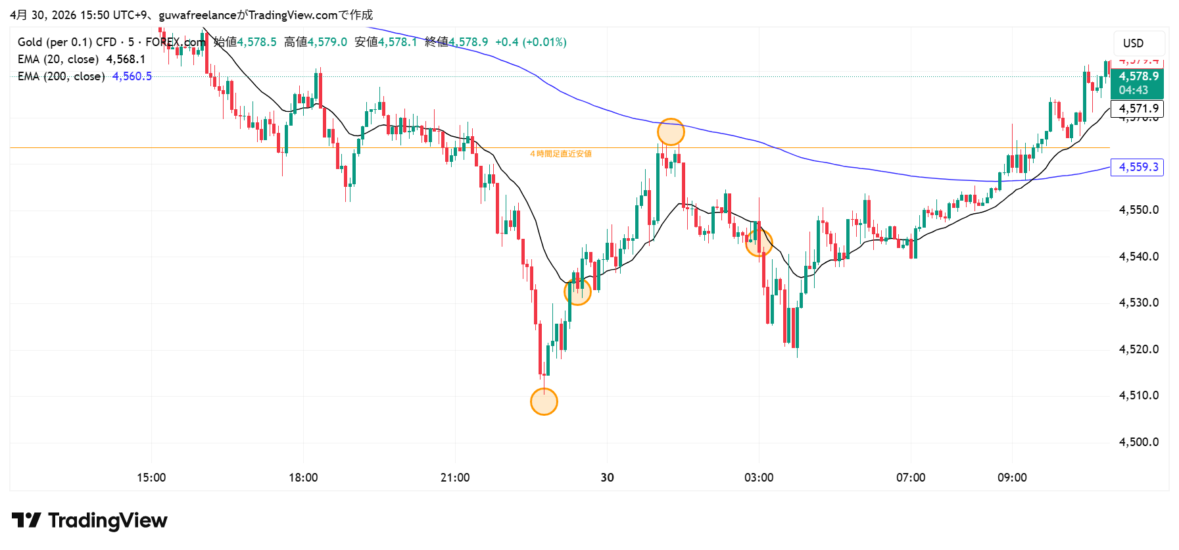
Task: Click the 03:00 time axis label
Action: pyautogui.click(x=759, y=478)
